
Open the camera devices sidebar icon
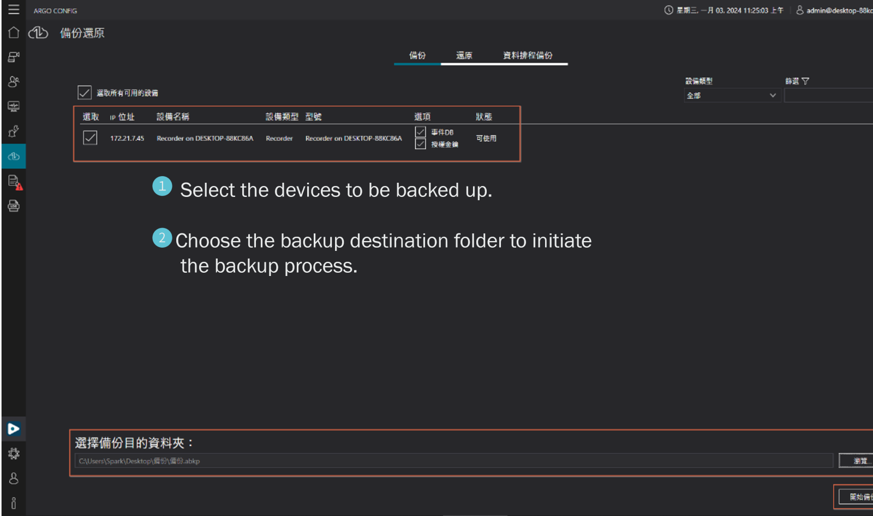(x=14, y=57)
